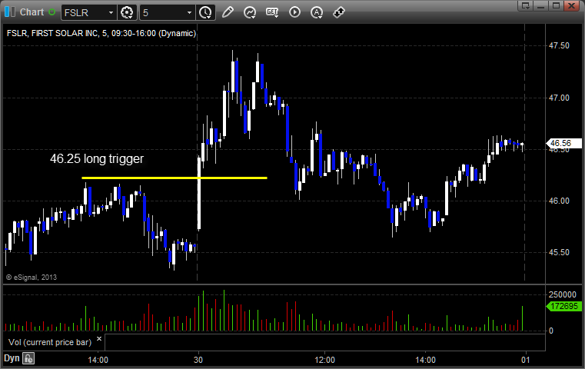Click the 46.00 price axis label
This screenshot has width=585, height=369.
click(x=559, y=201)
